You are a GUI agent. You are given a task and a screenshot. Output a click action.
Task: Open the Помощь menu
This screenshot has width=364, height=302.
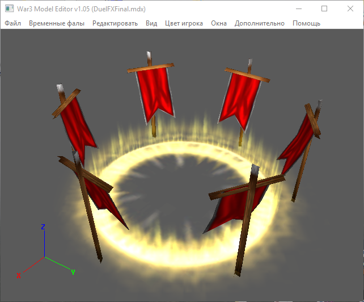click(306, 23)
